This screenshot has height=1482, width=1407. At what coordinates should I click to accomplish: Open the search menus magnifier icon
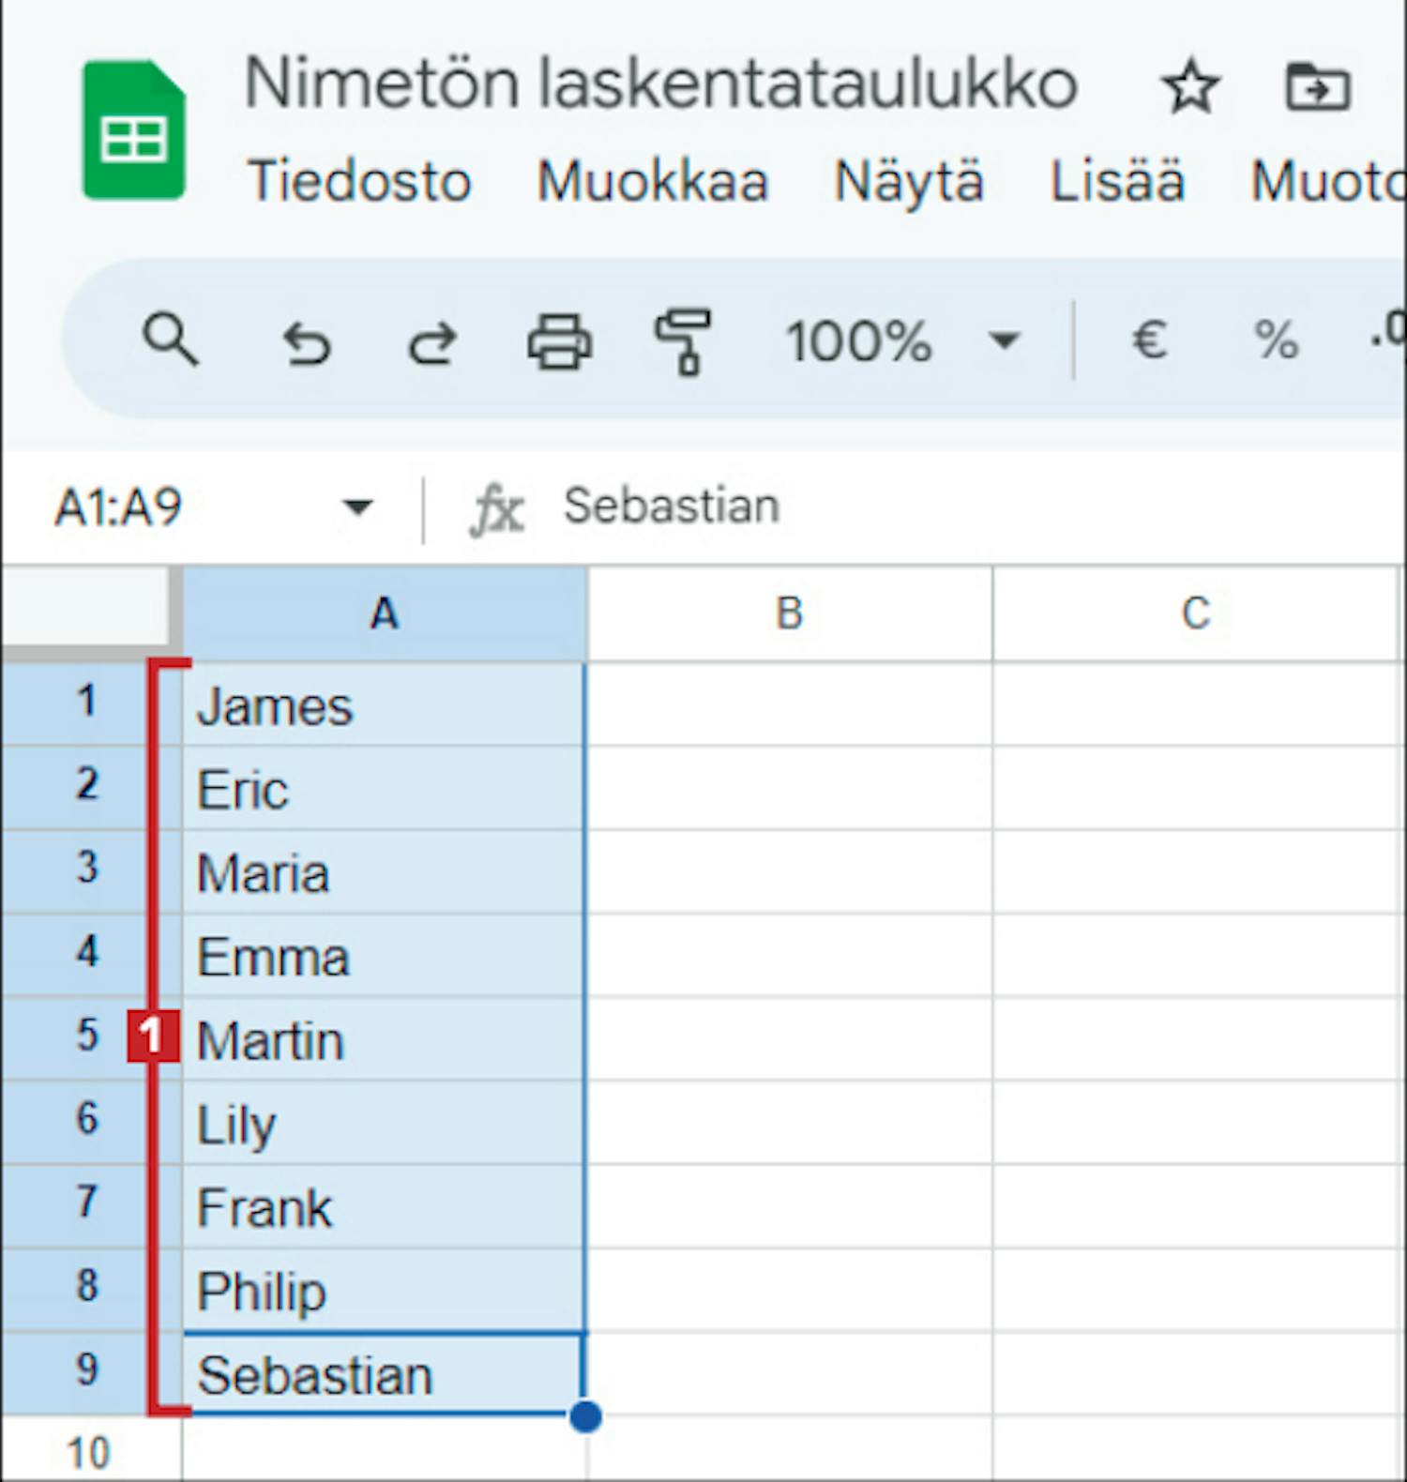coord(170,339)
